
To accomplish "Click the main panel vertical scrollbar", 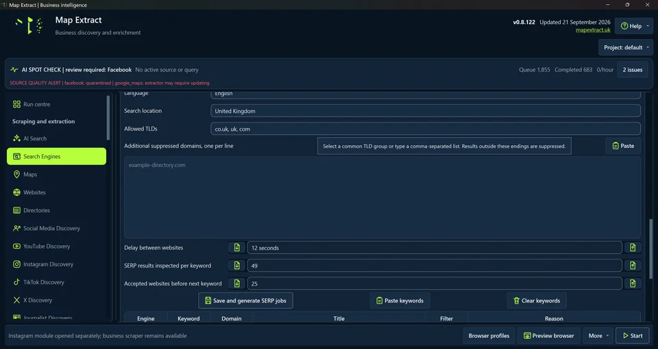I will tap(651, 249).
